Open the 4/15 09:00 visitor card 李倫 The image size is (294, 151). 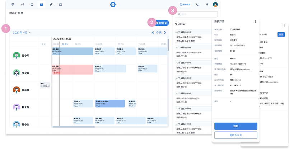coord(193,98)
